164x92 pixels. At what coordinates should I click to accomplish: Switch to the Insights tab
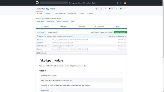(x=90, y=14)
